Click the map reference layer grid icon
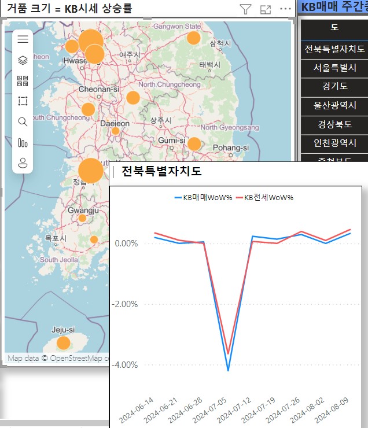Screen dimensions: 368x428 click(23, 81)
